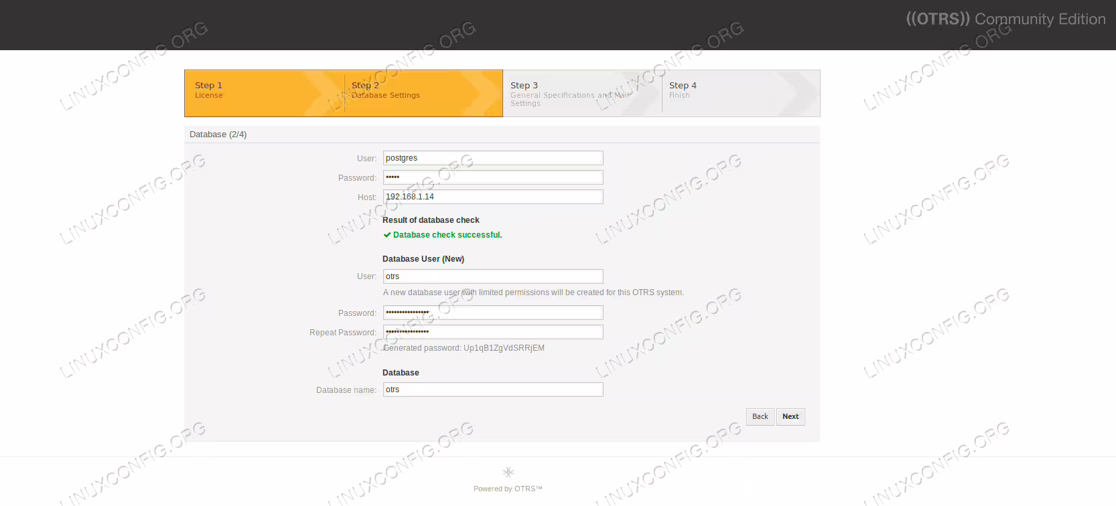Click the 'Database name:' label
The image size is (1116, 506).
(x=346, y=390)
